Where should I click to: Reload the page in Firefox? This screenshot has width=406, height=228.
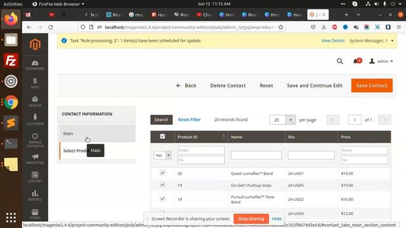pyautogui.click(x=51, y=27)
